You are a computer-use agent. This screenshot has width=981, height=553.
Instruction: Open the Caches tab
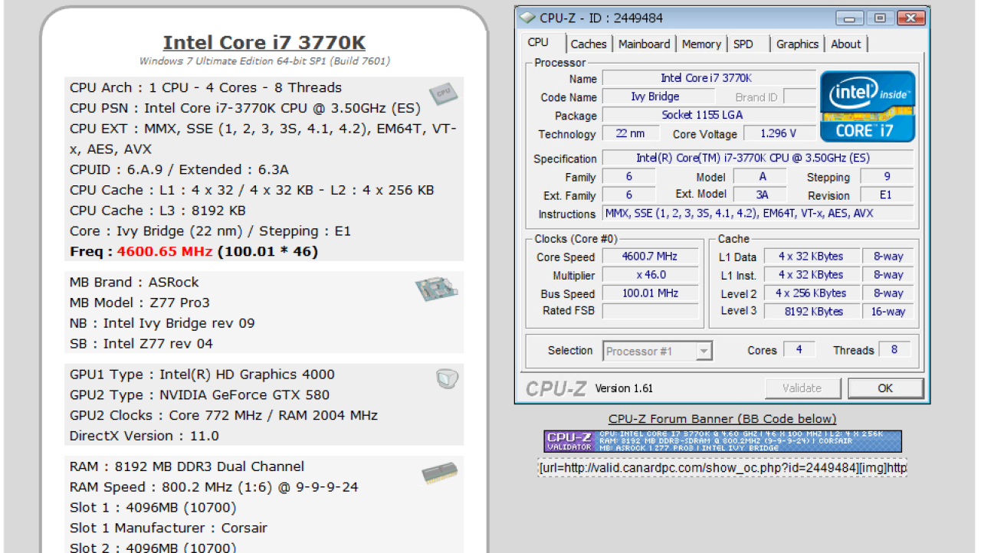click(x=589, y=44)
